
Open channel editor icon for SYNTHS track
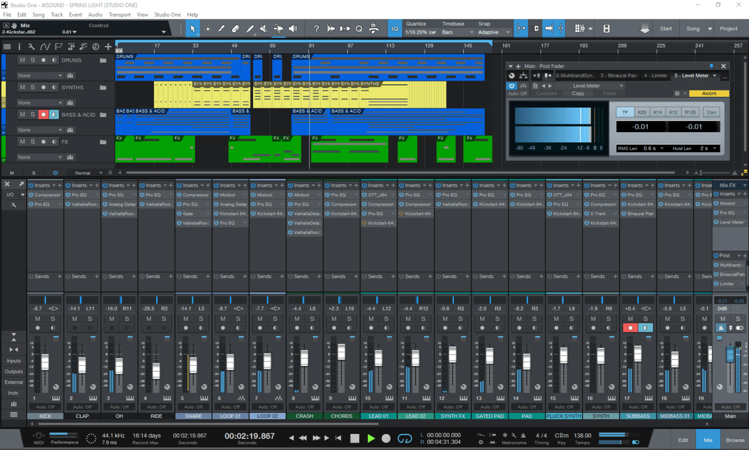(70, 103)
